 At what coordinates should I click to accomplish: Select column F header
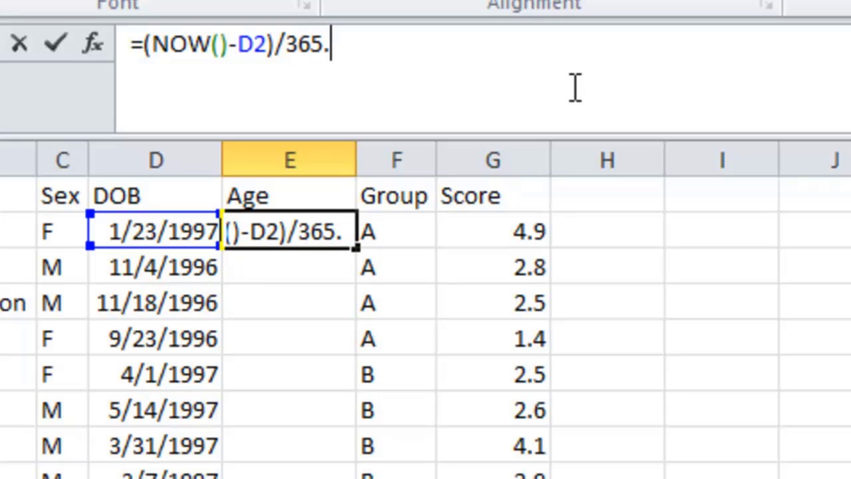point(396,160)
